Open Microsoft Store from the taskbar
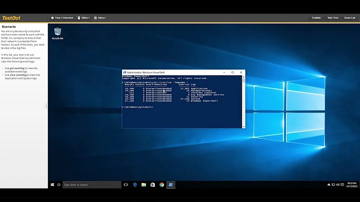 tap(152, 185)
